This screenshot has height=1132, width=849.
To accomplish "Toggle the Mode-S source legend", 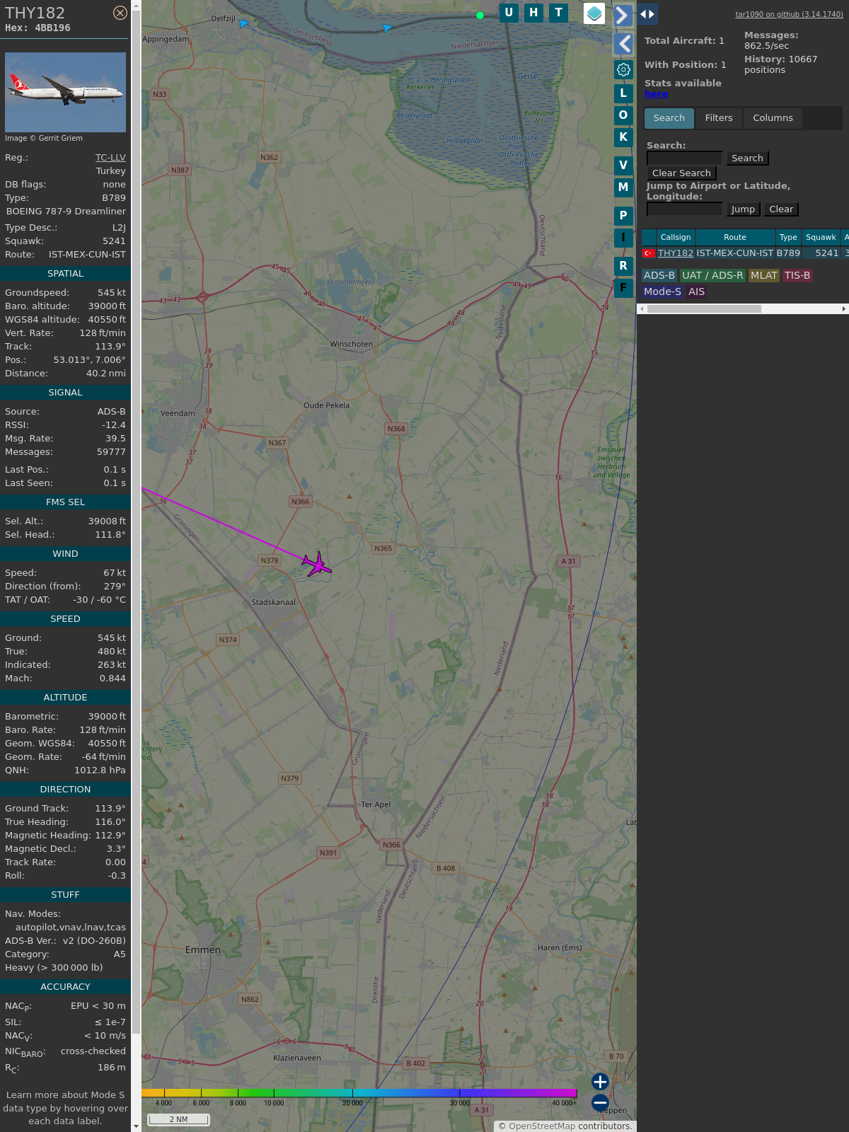I will [662, 291].
